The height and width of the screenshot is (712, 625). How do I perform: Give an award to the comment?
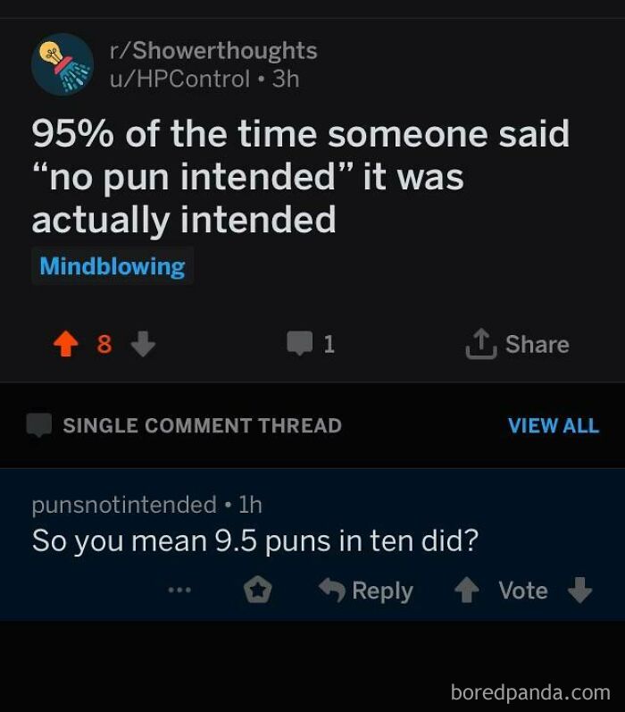[x=257, y=591]
